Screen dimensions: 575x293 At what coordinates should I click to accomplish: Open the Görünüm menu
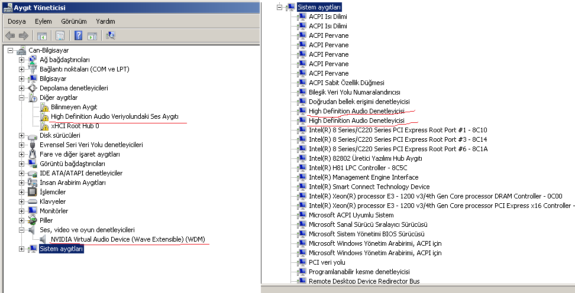tap(73, 21)
